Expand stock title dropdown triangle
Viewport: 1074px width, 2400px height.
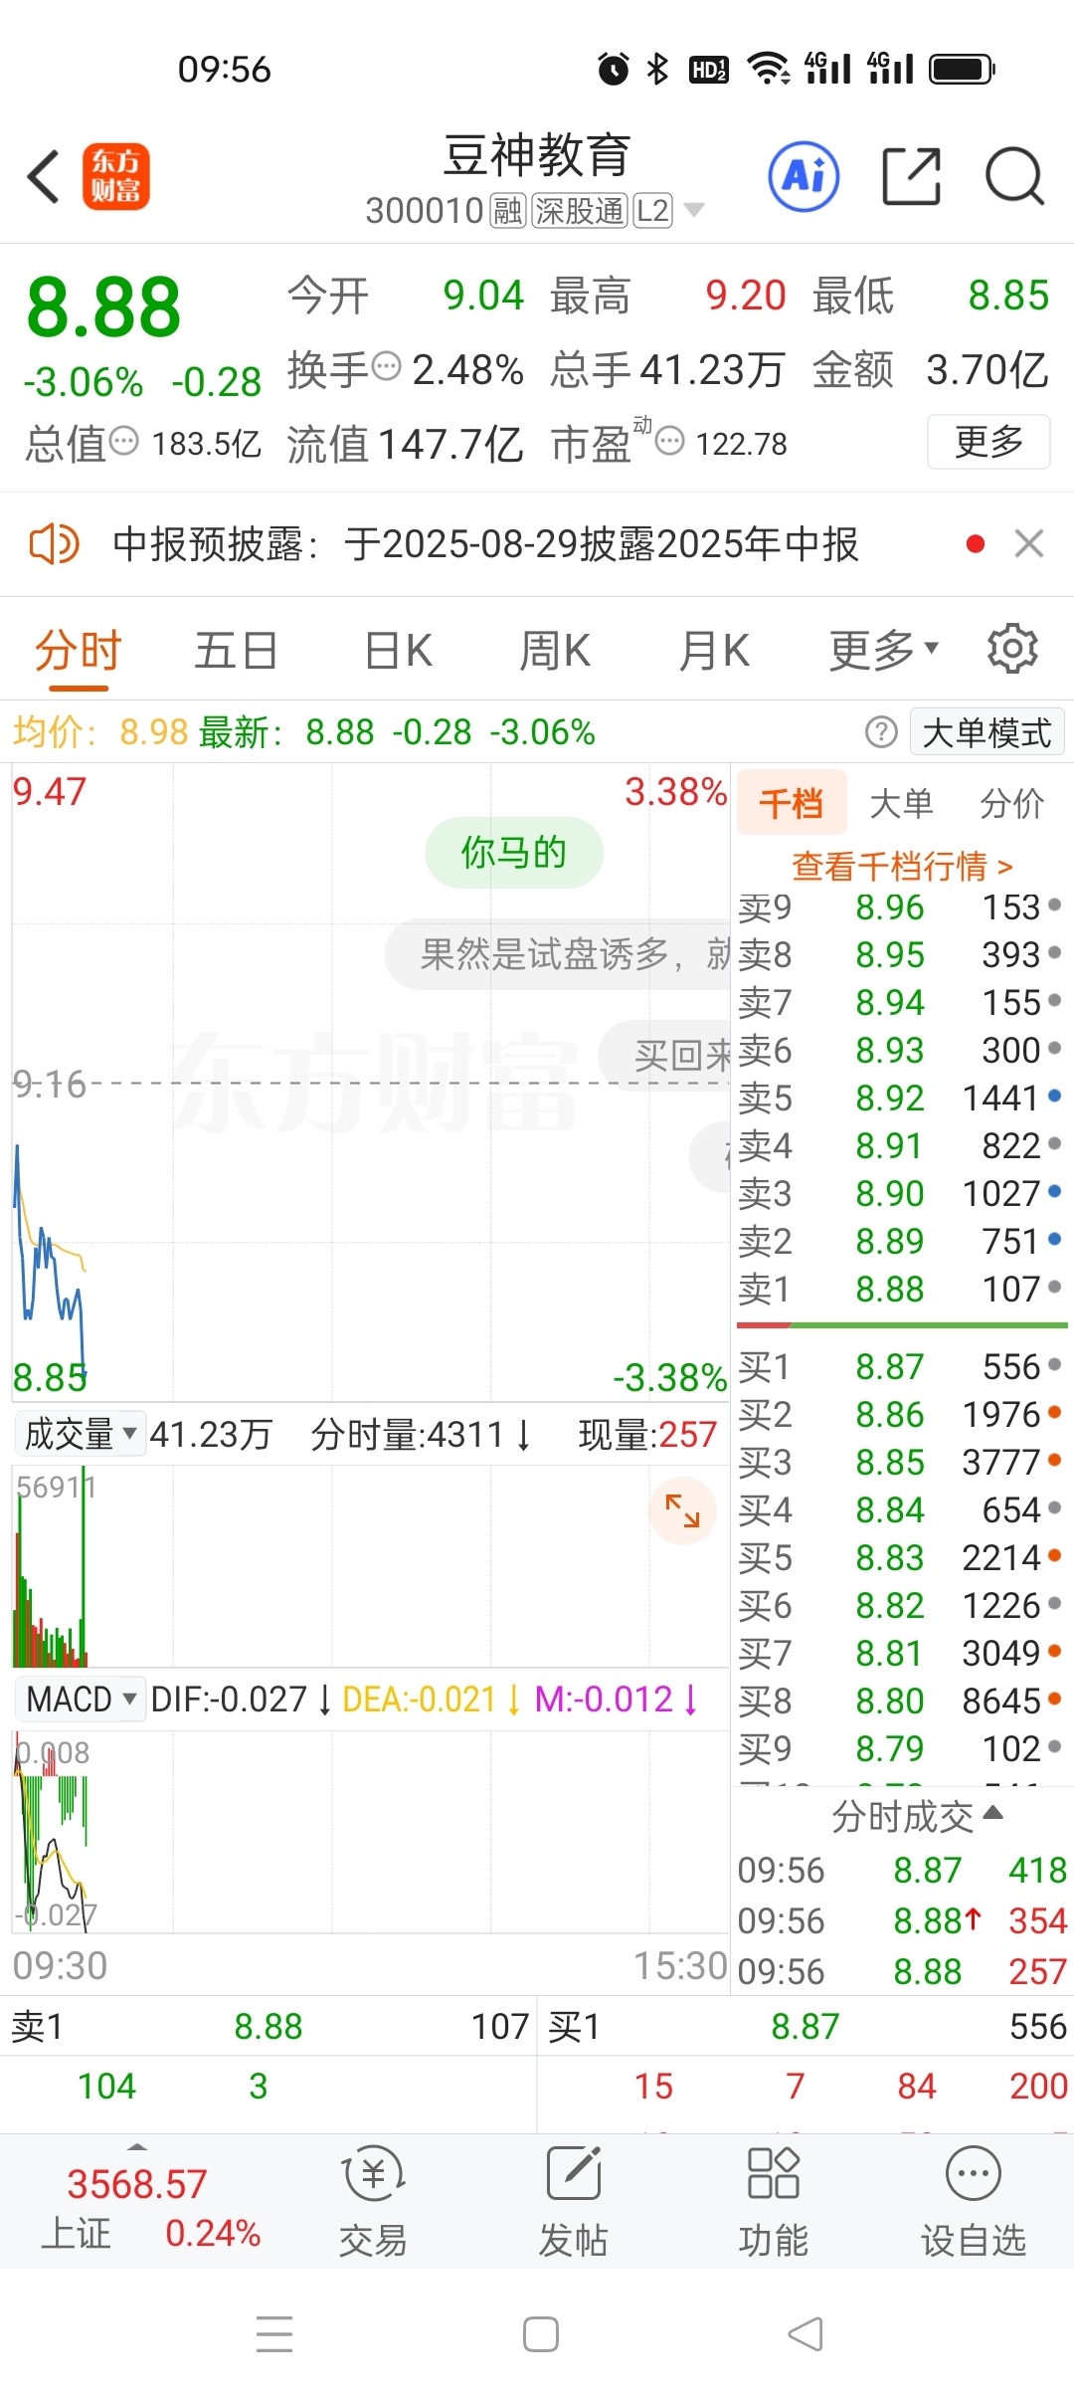[694, 210]
